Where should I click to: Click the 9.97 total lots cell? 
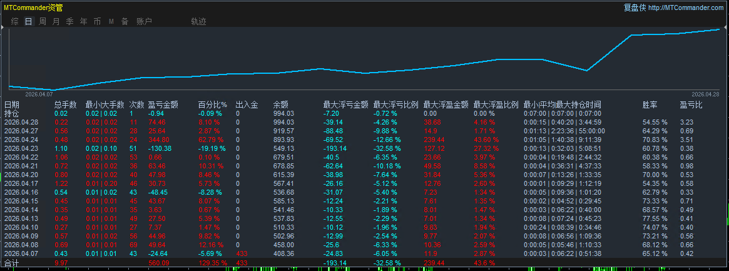61,263
